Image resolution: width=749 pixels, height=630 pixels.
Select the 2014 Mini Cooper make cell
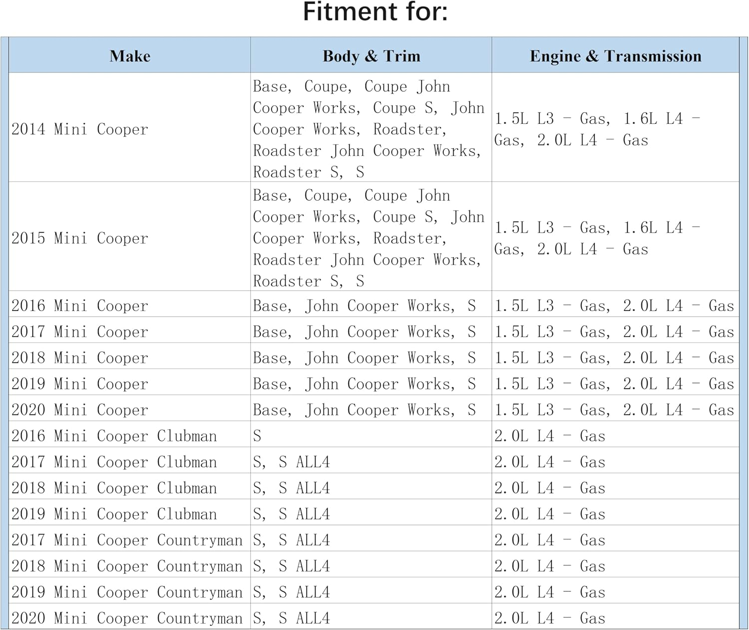click(80, 129)
